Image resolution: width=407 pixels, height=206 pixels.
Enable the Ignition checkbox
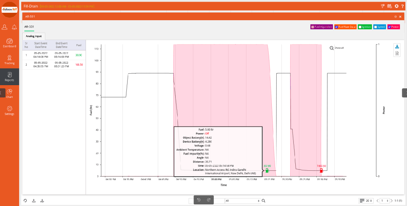[360, 27]
